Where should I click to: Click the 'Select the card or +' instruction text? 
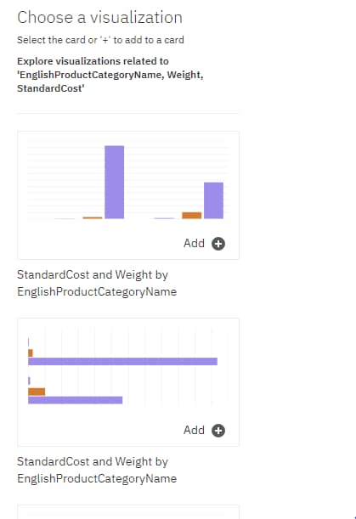pyautogui.click(x=100, y=40)
